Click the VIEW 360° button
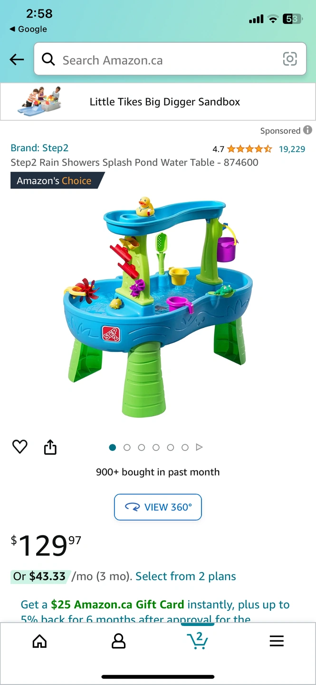Image resolution: width=316 pixels, height=685 pixels. pyautogui.click(x=158, y=507)
